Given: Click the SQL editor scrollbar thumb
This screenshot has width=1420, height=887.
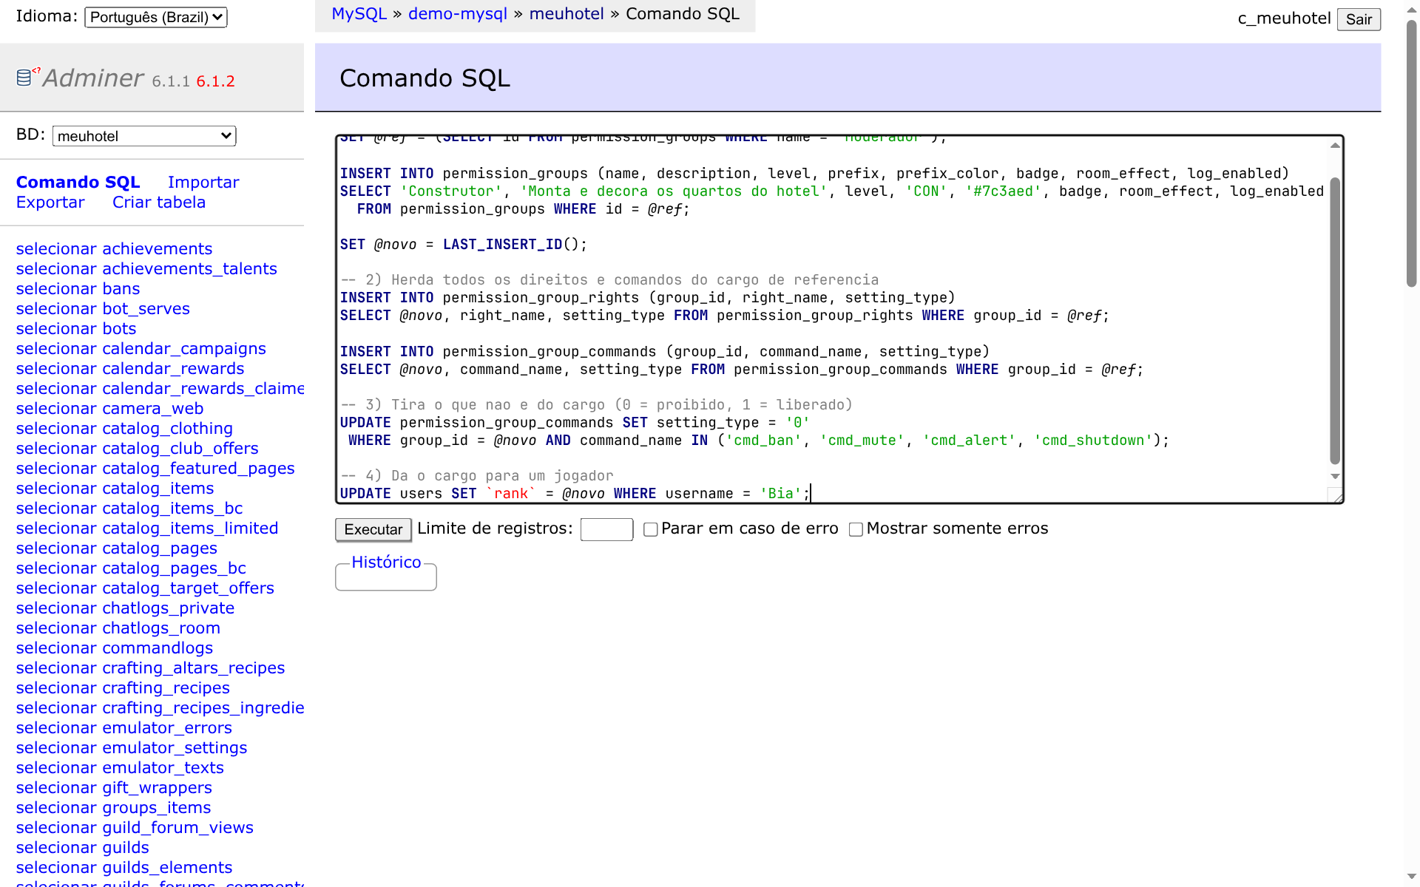Looking at the screenshot, I should click(x=1335, y=321).
